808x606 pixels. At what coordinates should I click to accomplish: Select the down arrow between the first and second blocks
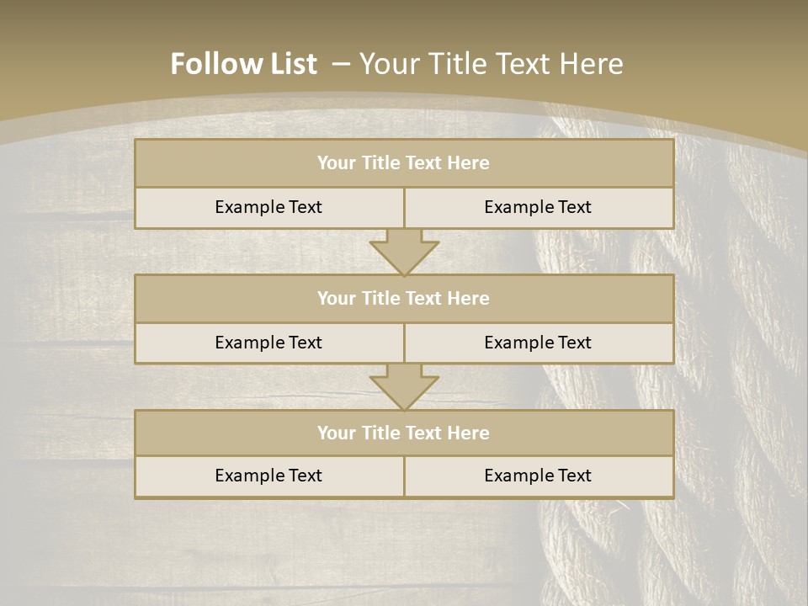(404, 252)
